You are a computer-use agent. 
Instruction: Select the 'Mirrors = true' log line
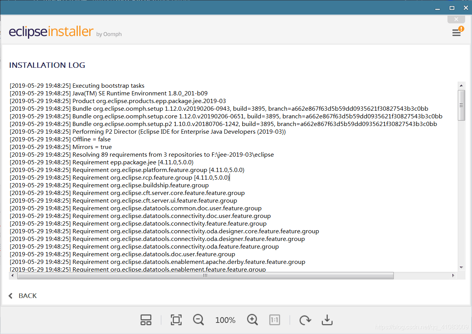coord(61,147)
